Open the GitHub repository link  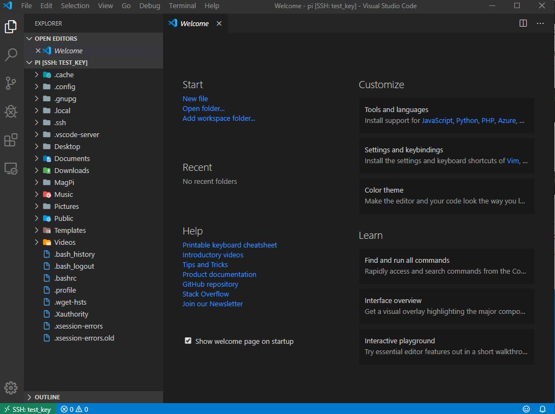pyautogui.click(x=210, y=285)
